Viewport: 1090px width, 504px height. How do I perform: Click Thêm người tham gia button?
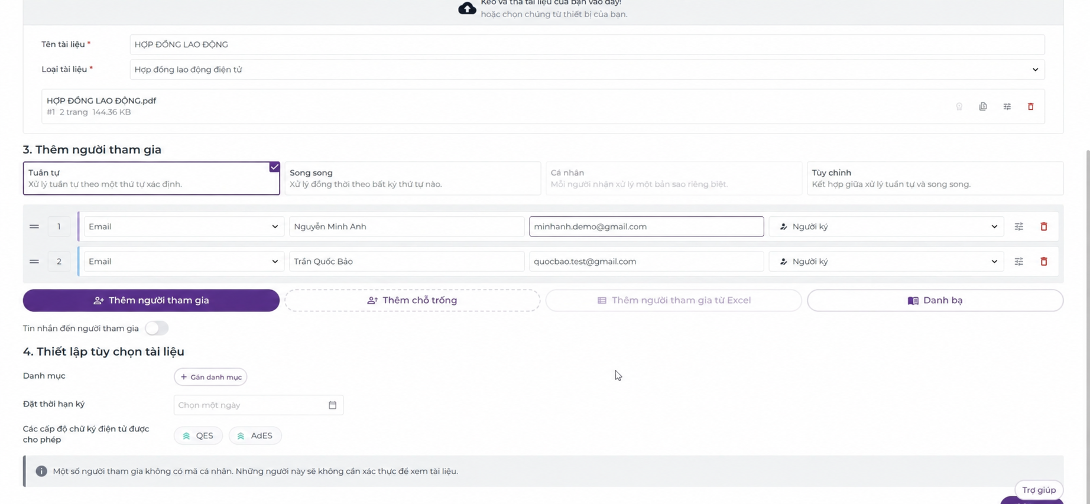(151, 300)
